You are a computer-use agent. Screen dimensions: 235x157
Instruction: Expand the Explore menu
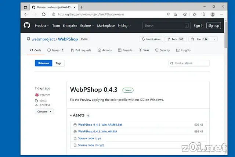pyautogui.click(x=87, y=26)
